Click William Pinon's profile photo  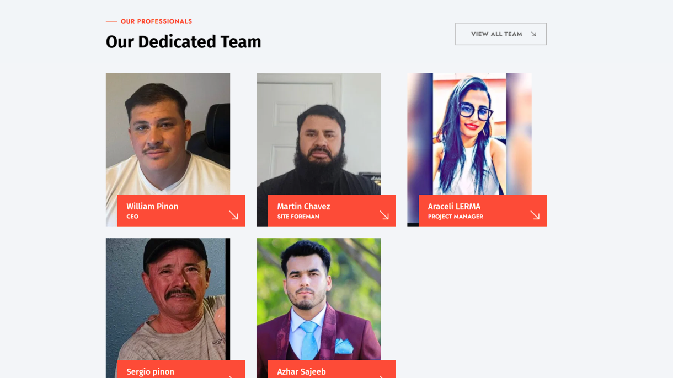(x=168, y=134)
